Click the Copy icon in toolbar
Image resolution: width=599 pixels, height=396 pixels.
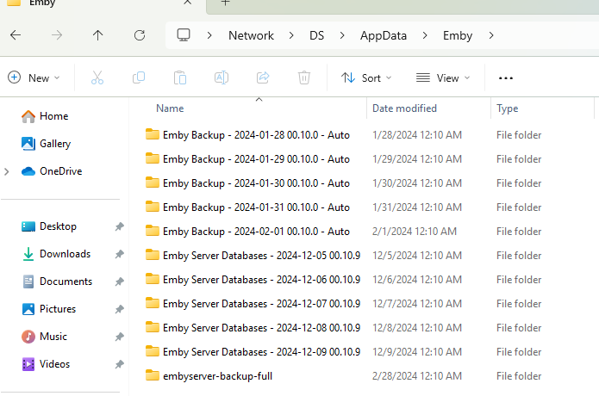click(x=139, y=77)
